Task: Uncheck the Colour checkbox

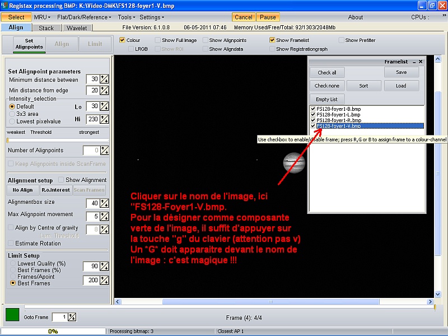Action: 123,40
